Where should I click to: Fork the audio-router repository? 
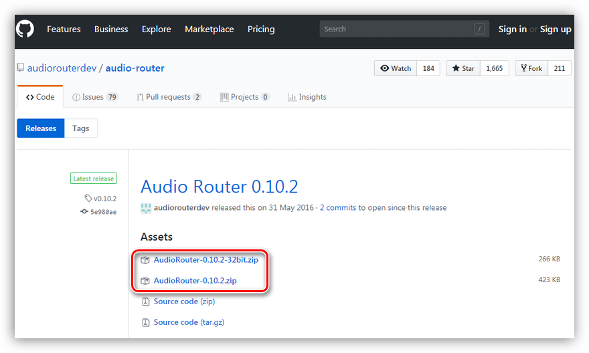[x=531, y=68]
